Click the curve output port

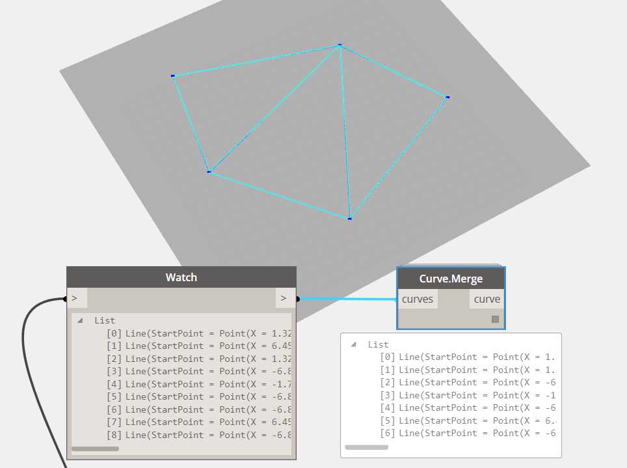(487, 299)
